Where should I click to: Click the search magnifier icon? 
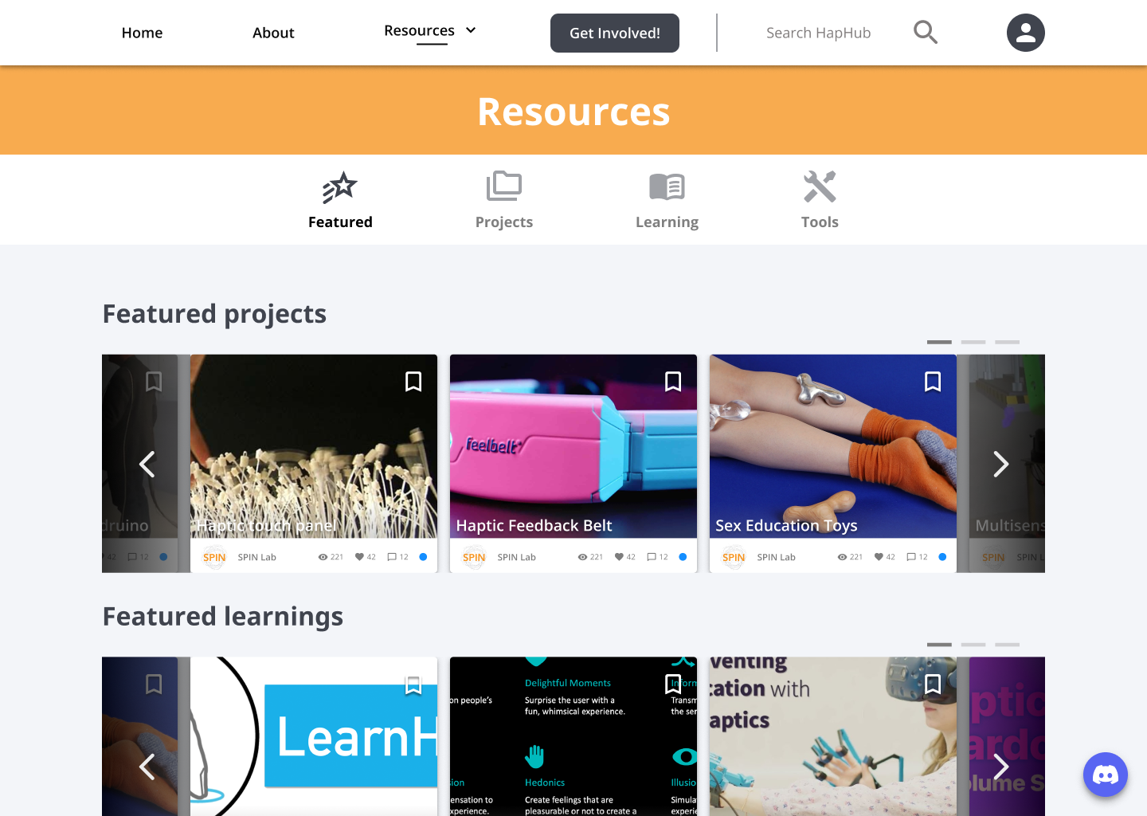tap(925, 33)
